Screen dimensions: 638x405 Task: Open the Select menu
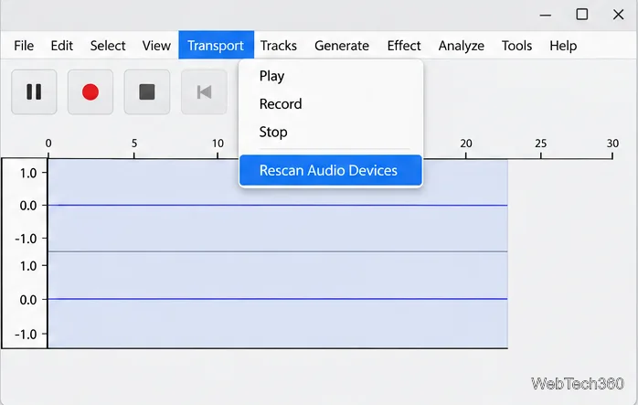(108, 46)
